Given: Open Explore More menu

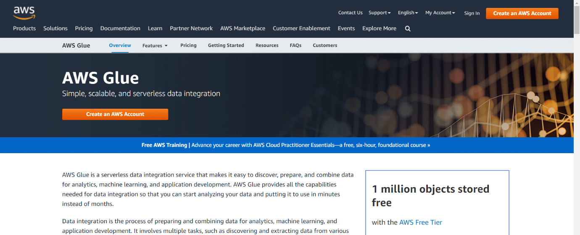Looking at the screenshot, I should [x=379, y=28].
